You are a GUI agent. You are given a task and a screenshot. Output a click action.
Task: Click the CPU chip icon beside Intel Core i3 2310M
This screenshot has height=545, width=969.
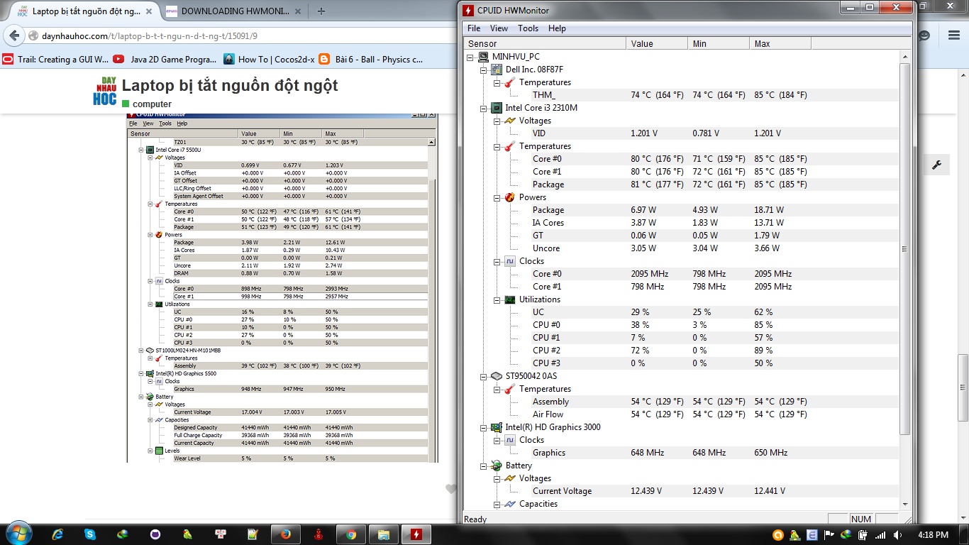[x=497, y=108]
